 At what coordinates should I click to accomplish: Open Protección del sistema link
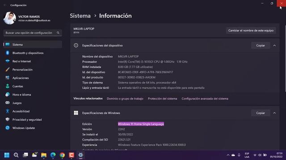[162, 99]
